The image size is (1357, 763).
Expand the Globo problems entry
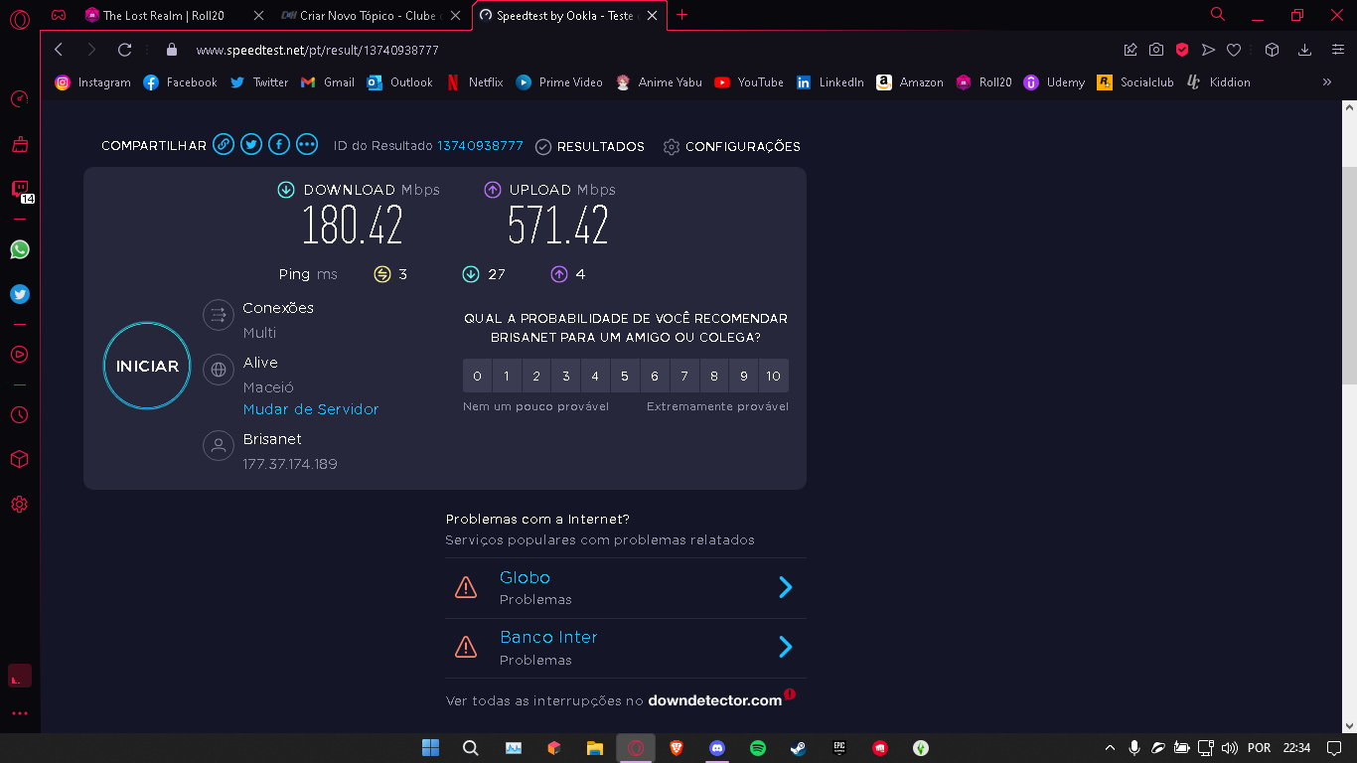[x=626, y=588]
